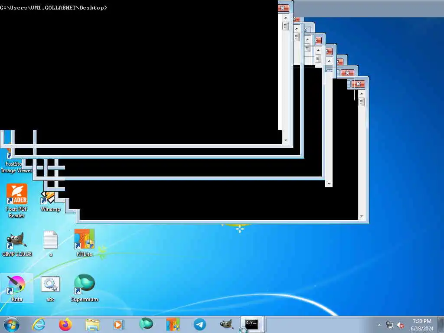444x333 pixels.
Task: Select the Krita desktop shortcut
Action: [x=17, y=288]
